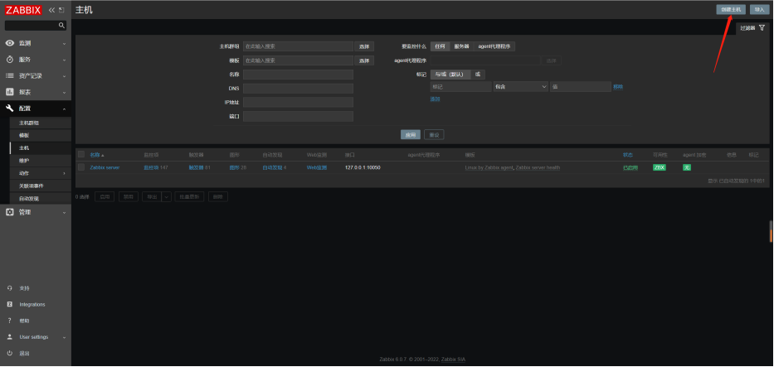
Task: Open the Zabbix server host link
Action: [105, 167]
